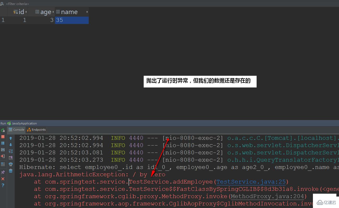This screenshot has width=339, height=208.
Task: Click the QueryTranslatorFactory logger name
Action: (283, 160)
